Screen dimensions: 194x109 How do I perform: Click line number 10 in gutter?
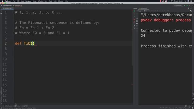point(5,59)
